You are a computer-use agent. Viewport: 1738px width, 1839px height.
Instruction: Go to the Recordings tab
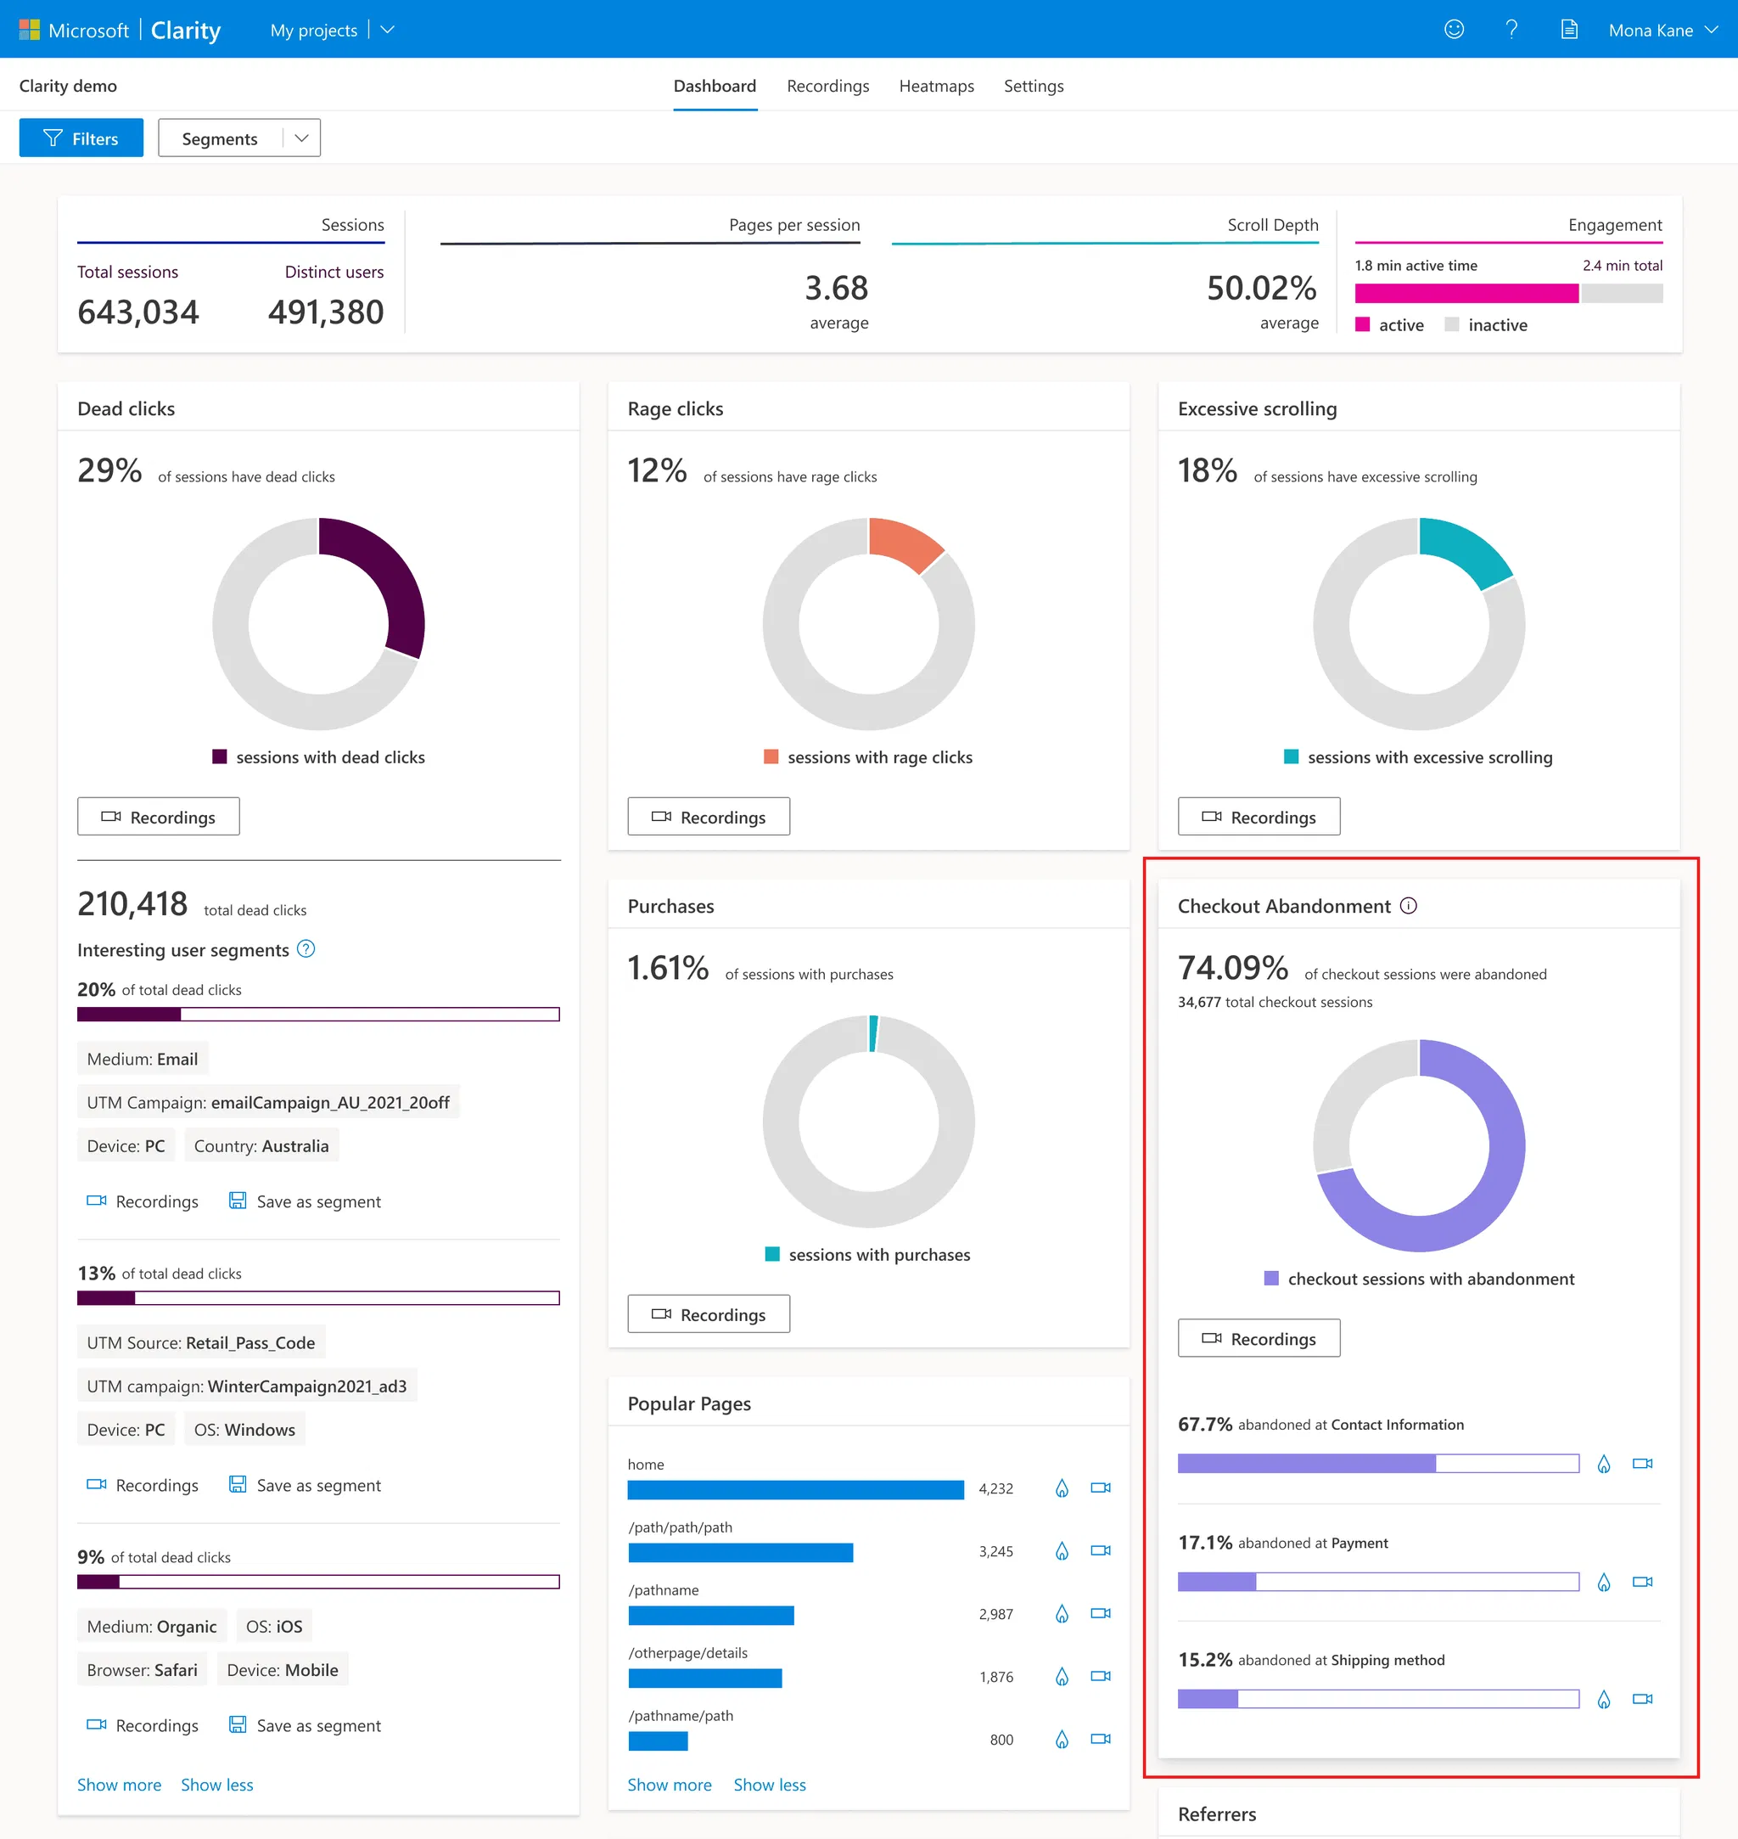tap(827, 87)
